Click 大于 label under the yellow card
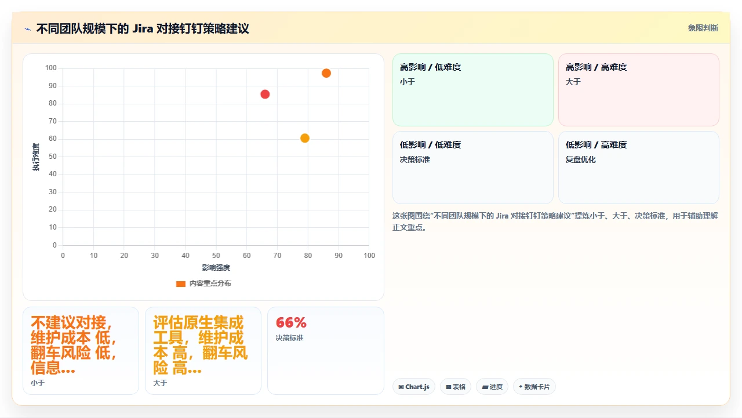The height and width of the screenshot is (418, 742). (160, 383)
